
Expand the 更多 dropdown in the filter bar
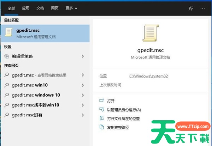coord(71,8)
